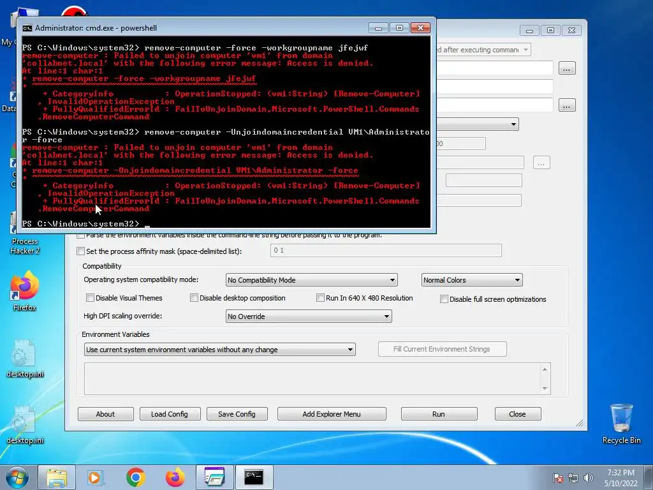Screen dimensions: 653x490
Task: Open the Normal Colors dropdown
Action: pyautogui.click(x=472, y=280)
